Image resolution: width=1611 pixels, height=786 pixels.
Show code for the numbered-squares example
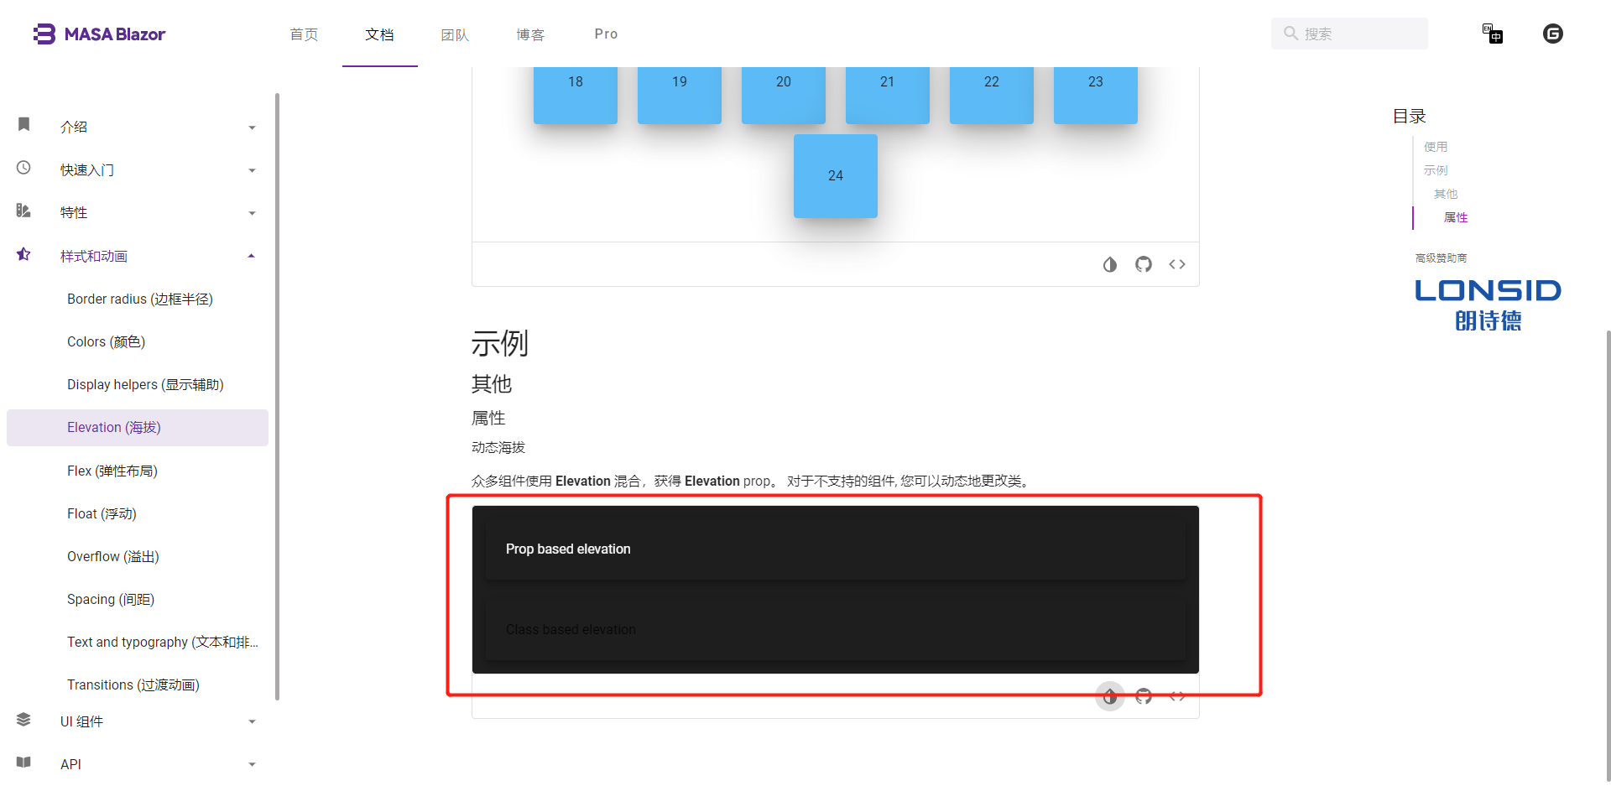[x=1177, y=264]
